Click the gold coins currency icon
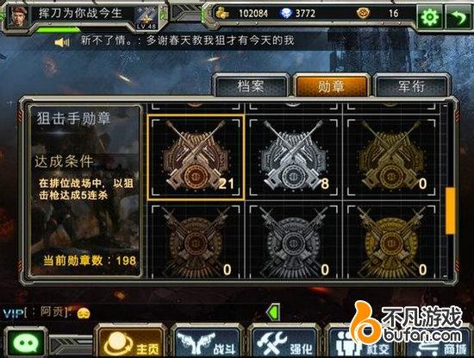Viewport: 474px width, 358px height. 222,13
